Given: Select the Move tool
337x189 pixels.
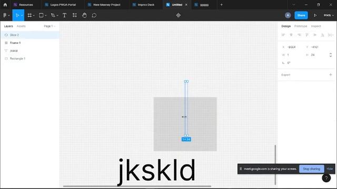Looking at the screenshot, I should [x=17, y=15].
